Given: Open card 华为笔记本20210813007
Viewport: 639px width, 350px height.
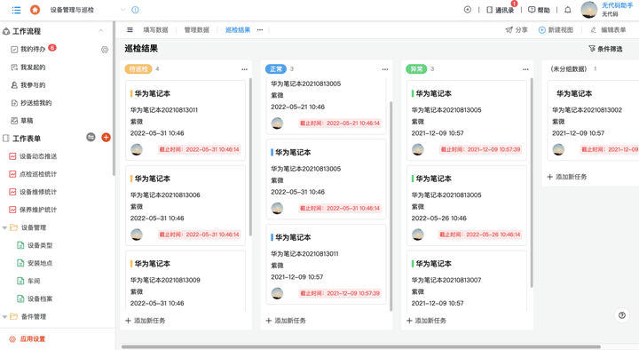Looking at the screenshot, I should (467, 281).
